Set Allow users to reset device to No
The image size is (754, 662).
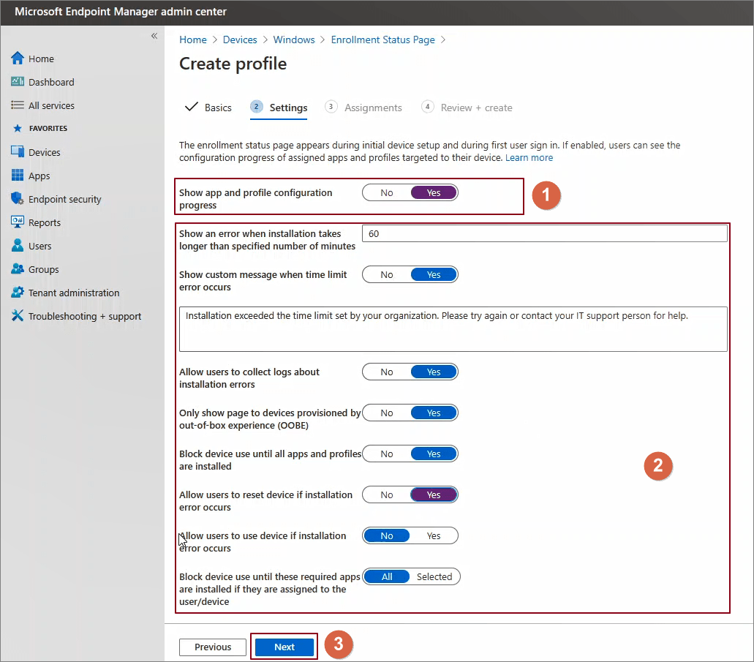[387, 494]
